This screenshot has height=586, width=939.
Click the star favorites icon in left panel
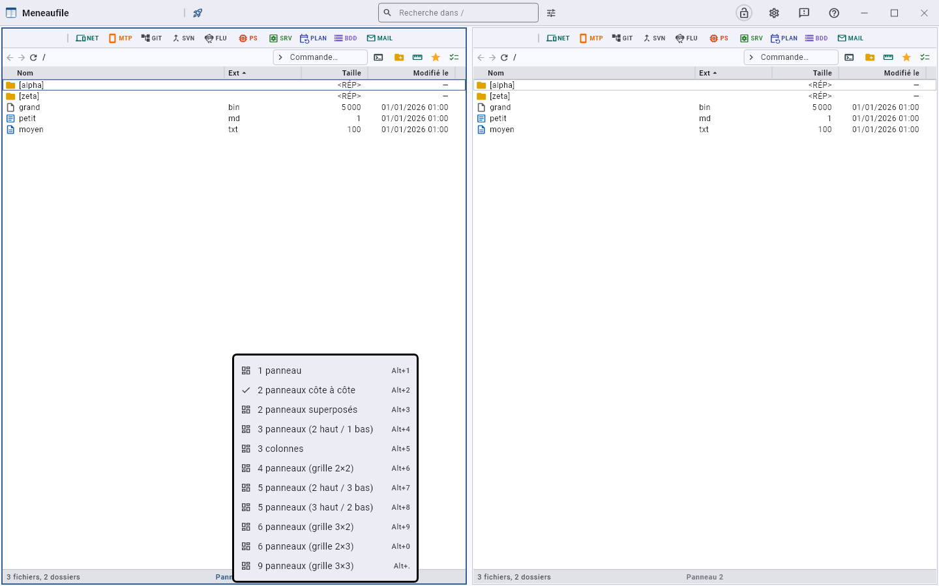click(x=436, y=57)
